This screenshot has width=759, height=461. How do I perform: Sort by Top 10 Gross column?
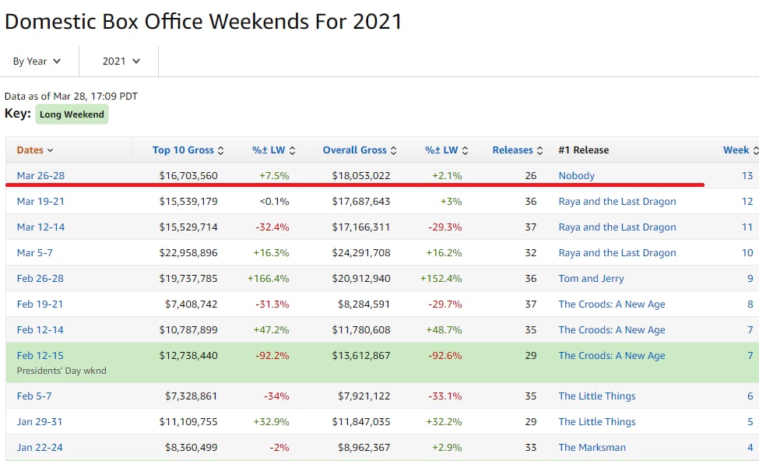[188, 150]
